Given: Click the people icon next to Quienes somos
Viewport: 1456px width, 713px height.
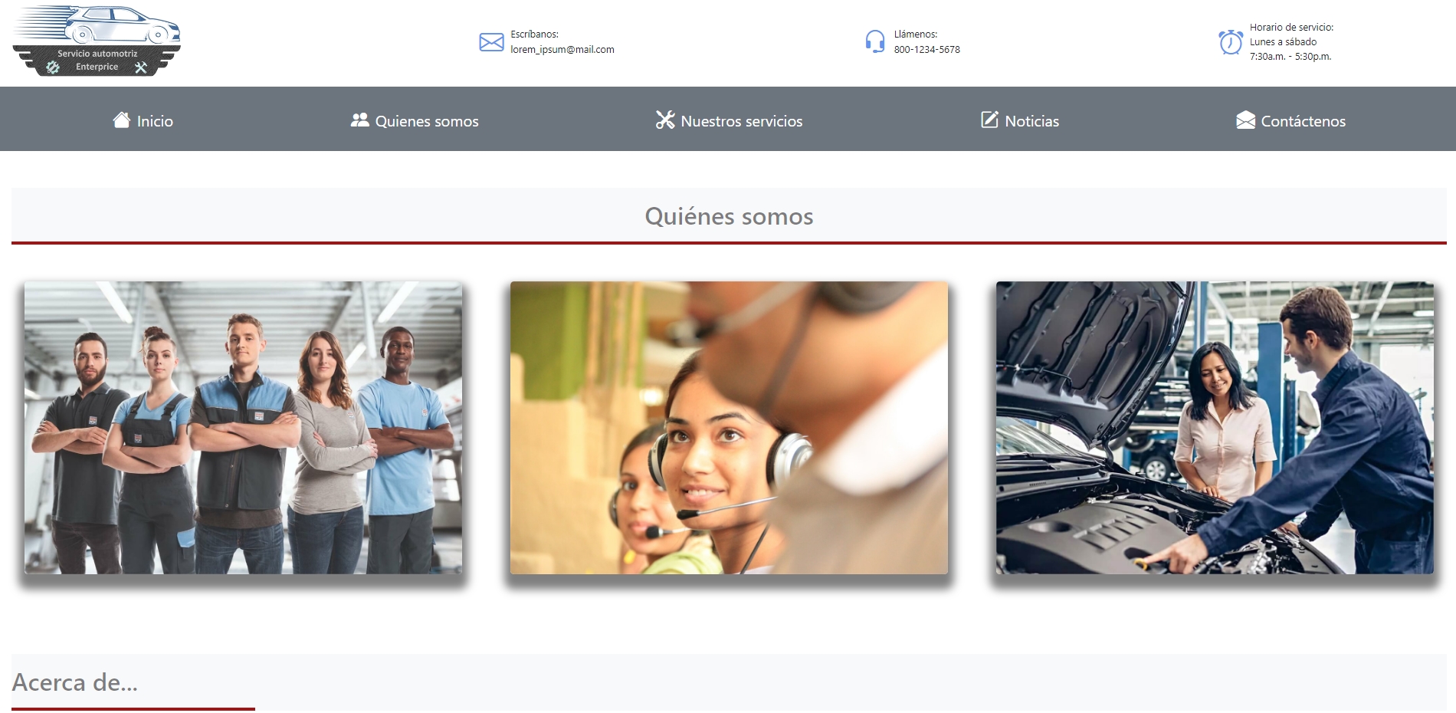Looking at the screenshot, I should click(x=359, y=120).
